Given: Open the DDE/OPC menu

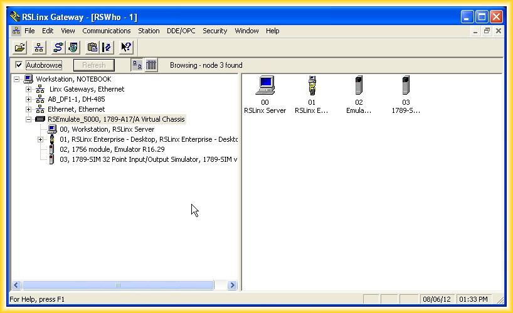Looking at the screenshot, I should point(181,31).
